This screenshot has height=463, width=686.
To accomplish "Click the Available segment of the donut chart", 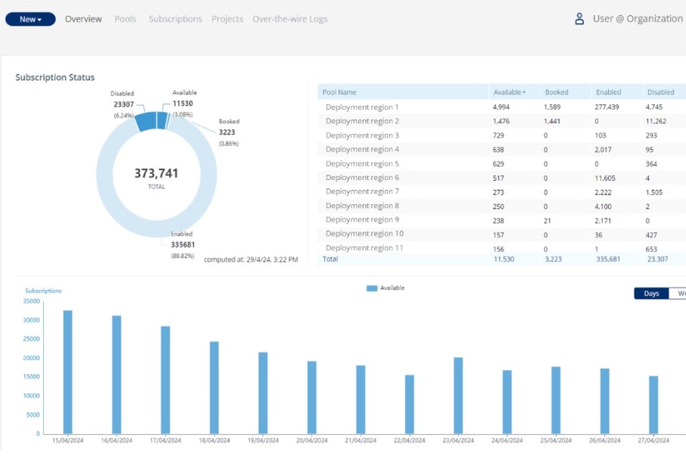I will (162, 120).
